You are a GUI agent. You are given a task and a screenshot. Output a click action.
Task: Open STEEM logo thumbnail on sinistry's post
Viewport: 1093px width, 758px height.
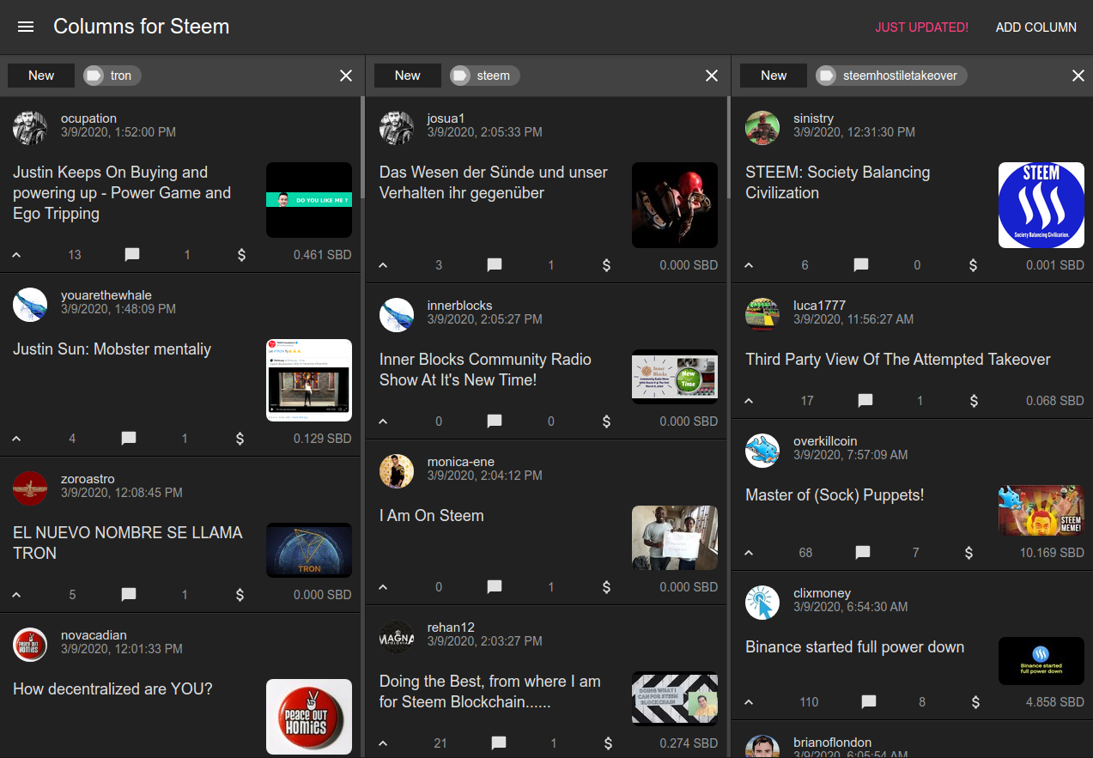pos(1041,205)
